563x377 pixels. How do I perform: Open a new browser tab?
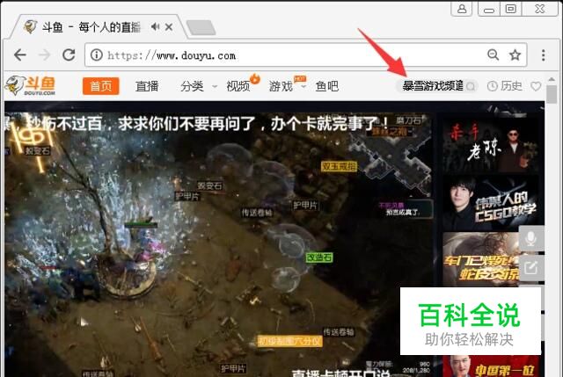coord(201,27)
